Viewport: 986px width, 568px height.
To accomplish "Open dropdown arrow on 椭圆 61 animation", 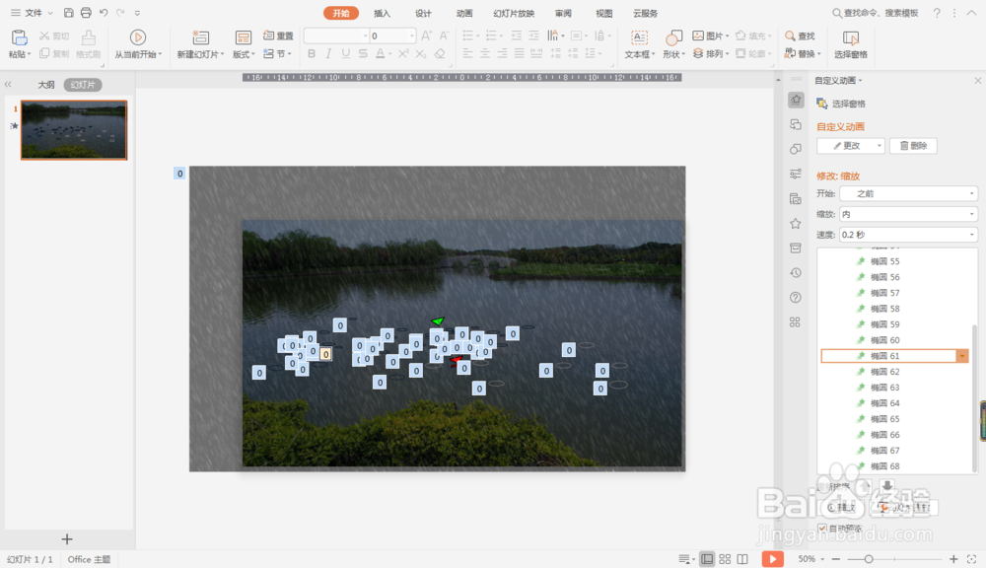I will 962,355.
